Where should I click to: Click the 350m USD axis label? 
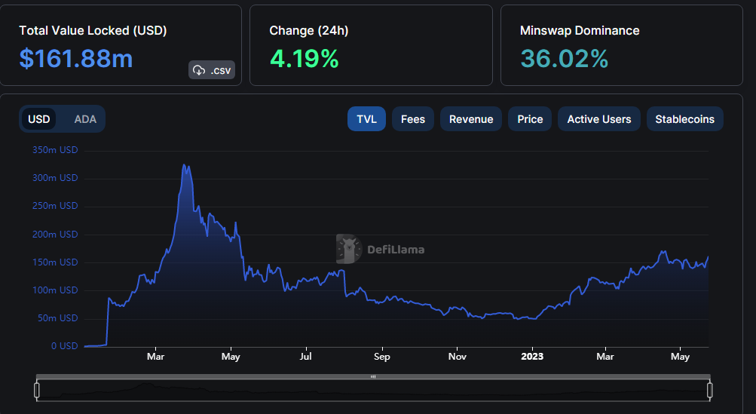tap(55, 150)
